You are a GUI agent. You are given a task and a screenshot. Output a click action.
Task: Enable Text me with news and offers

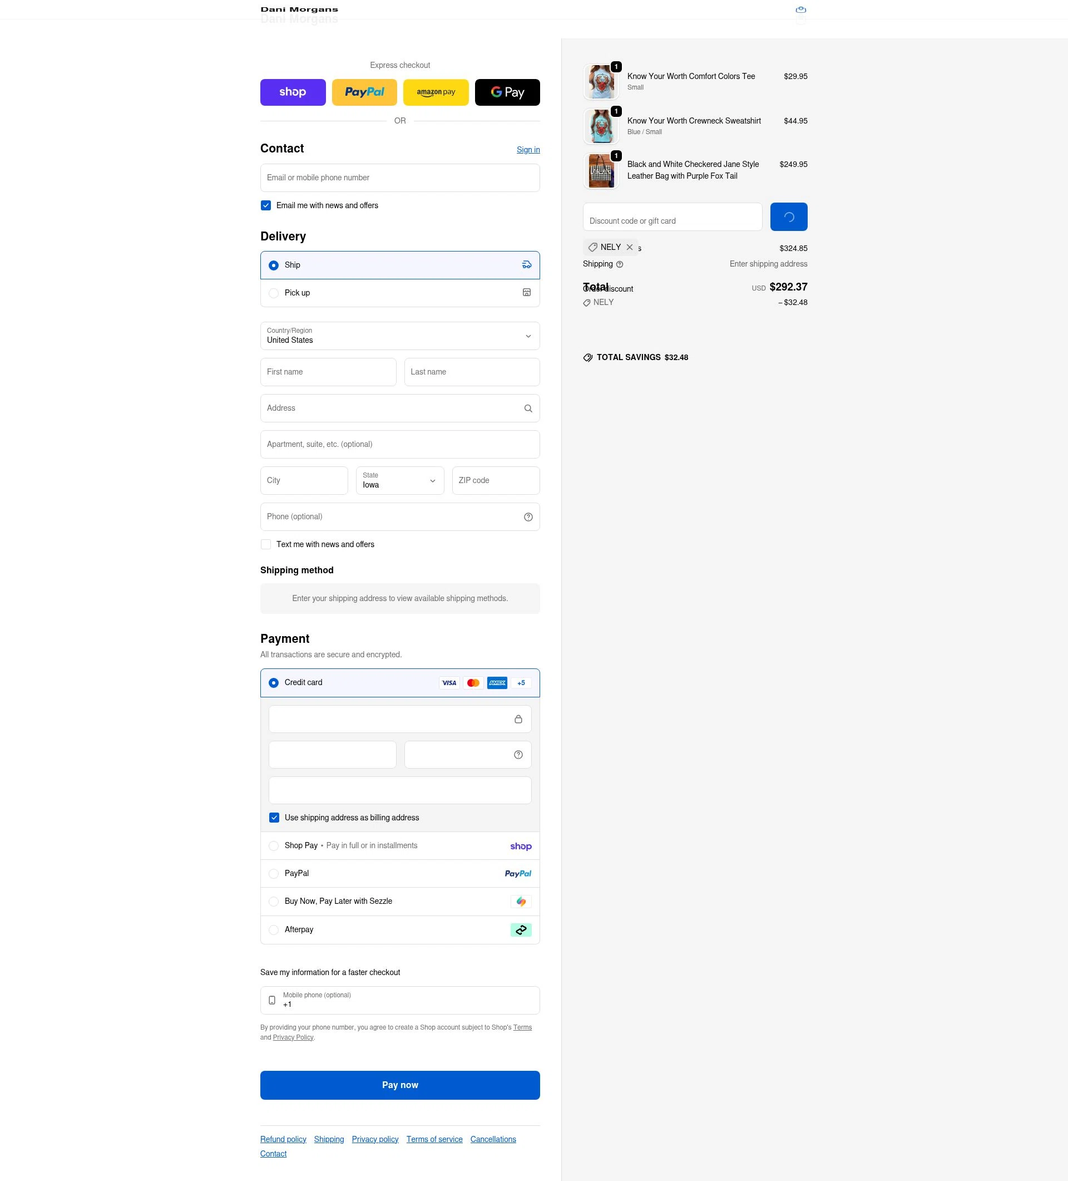(266, 544)
